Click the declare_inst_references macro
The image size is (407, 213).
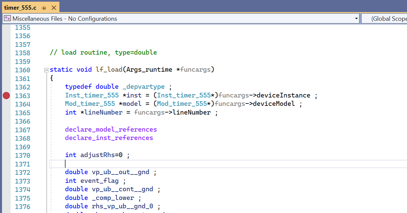click(x=109, y=138)
